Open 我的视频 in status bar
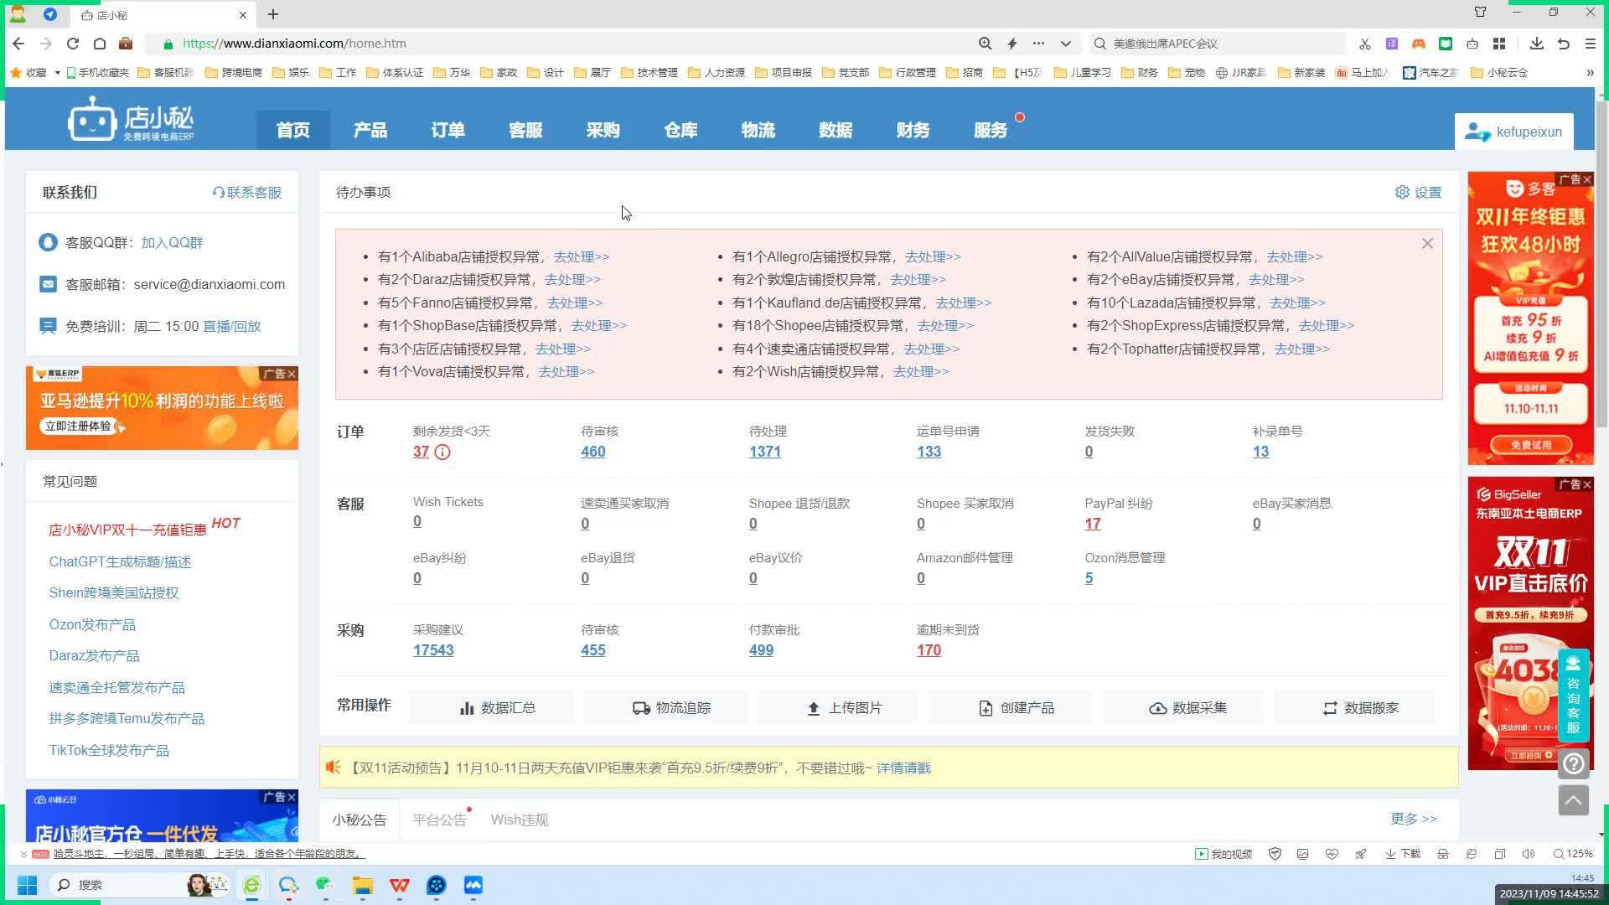Image resolution: width=1609 pixels, height=905 pixels. point(1224,854)
